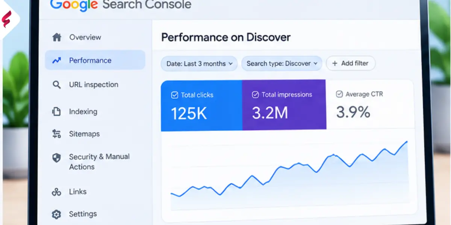Click the Overview home icon
Viewport: 451px width, 225px height.
(57, 37)
